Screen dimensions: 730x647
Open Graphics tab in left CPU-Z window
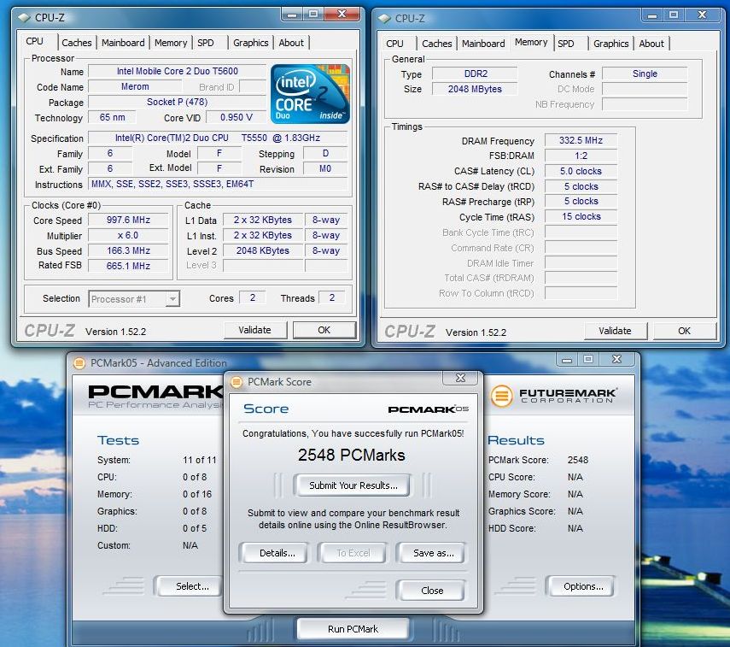click(x=250, y=43)
